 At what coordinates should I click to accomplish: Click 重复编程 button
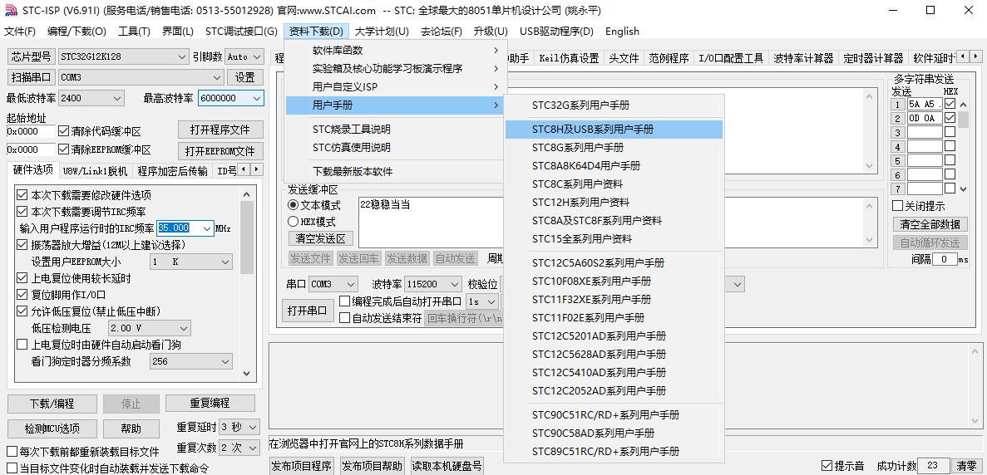[210, 404]
